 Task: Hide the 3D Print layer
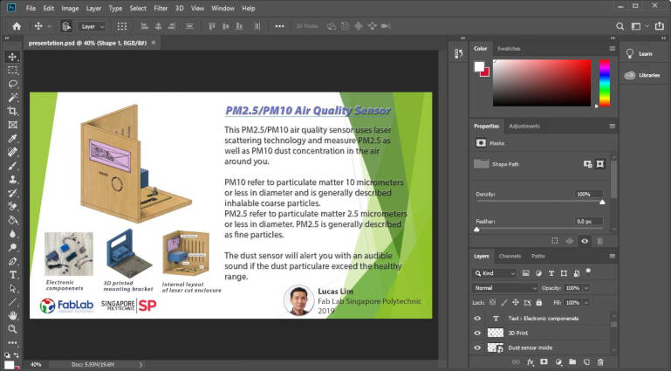tap(477, 333)
